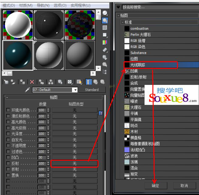Select 光线跟踪 in the map list
Image resolution: width=199 pixels, height=195 pixels.
click(x=161, y=65)
